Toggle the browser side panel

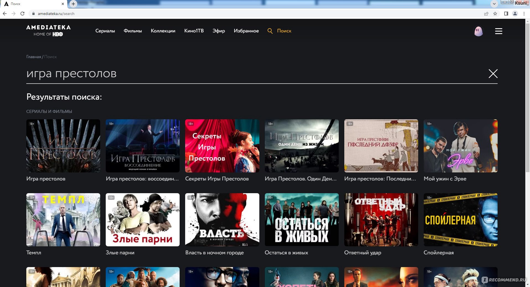click(506, 14)
